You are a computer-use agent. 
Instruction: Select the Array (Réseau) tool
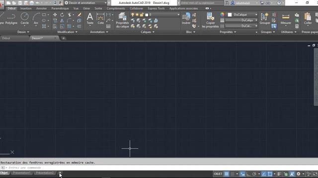(70, 26)
